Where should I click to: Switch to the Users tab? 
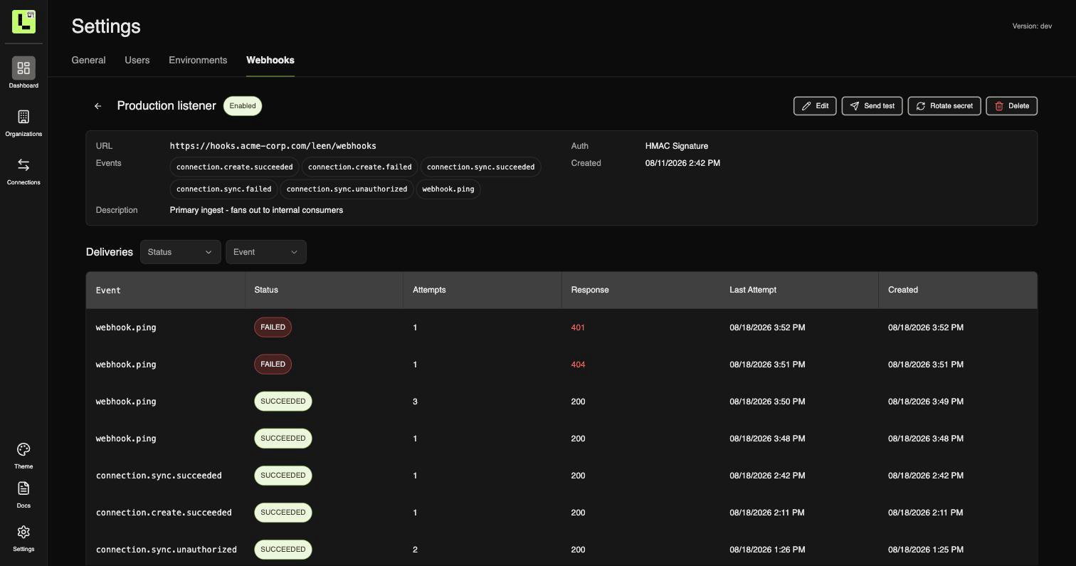click(x=137, y=61)
